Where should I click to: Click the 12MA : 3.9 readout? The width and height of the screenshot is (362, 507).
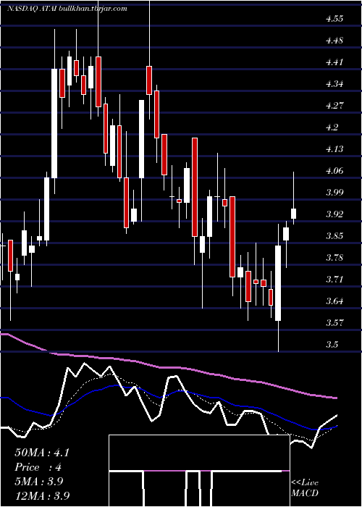42,495
